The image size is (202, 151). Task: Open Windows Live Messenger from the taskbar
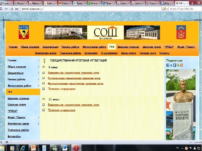coord(55,148)
